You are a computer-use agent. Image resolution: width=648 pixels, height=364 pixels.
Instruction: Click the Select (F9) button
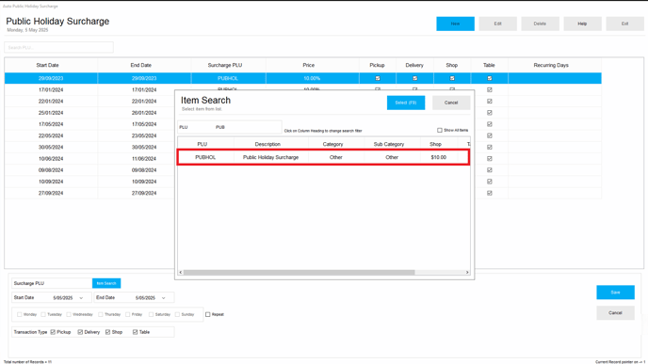406,103
